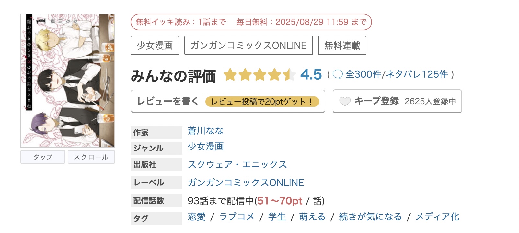
Task: Switch to the 少女漫画 category tab
Action: [155, 45]
